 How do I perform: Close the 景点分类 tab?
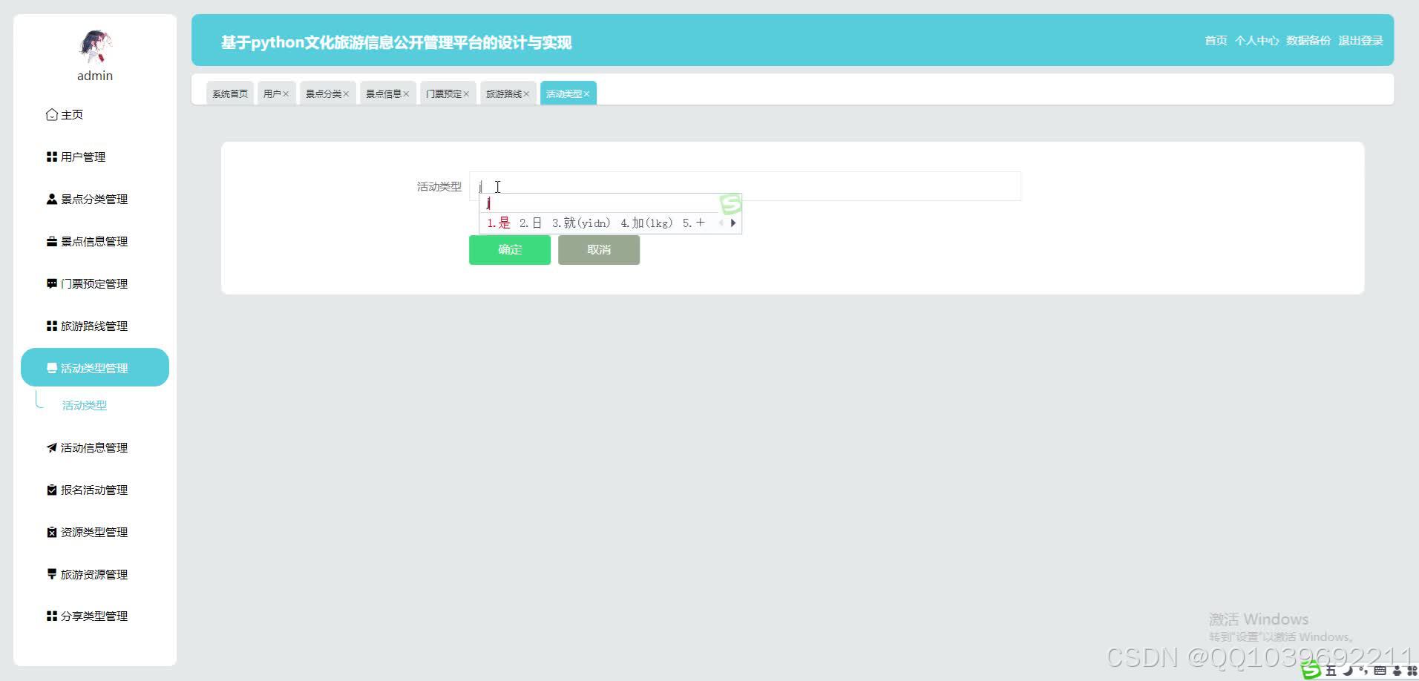[346, 94]
